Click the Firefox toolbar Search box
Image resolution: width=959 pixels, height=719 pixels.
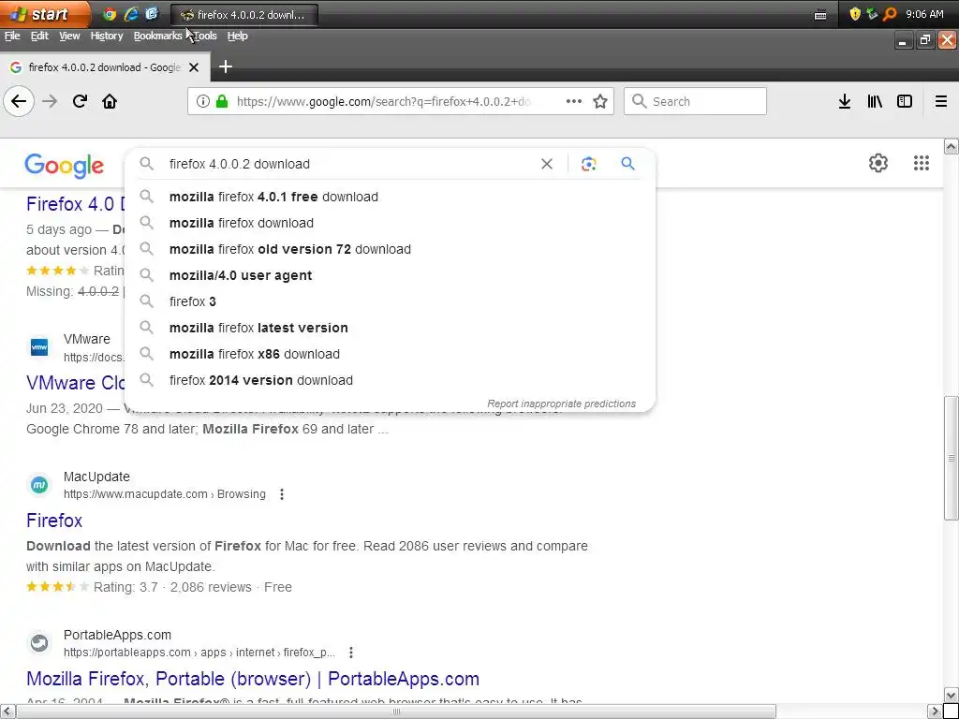(696, 101)
